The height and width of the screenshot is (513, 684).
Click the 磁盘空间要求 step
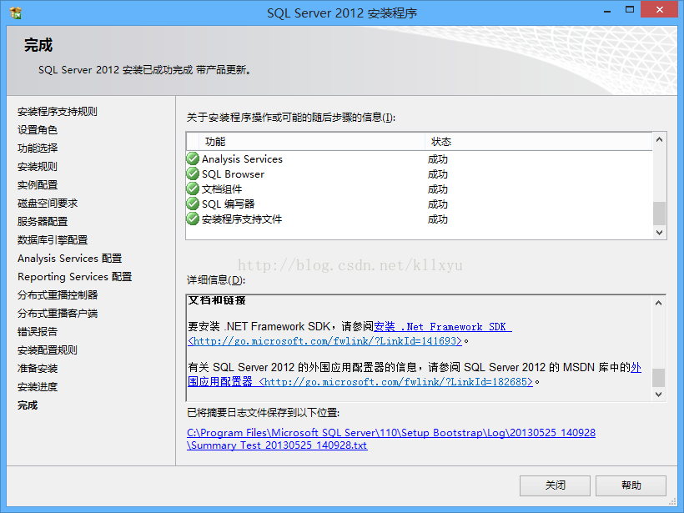point(48,203)
